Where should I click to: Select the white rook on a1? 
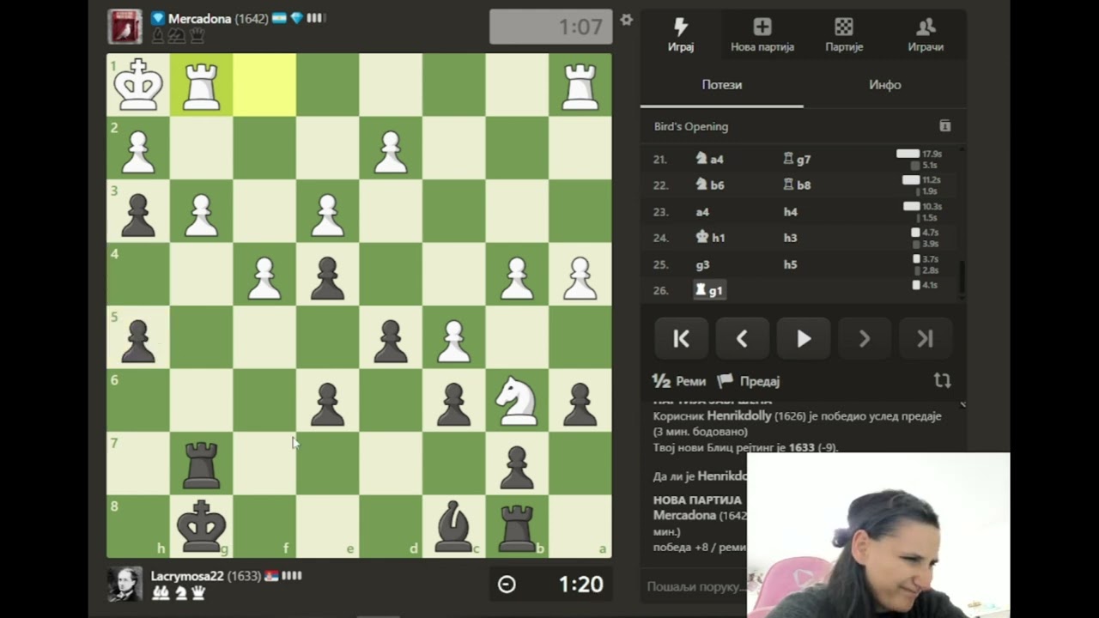coord(580,85)
